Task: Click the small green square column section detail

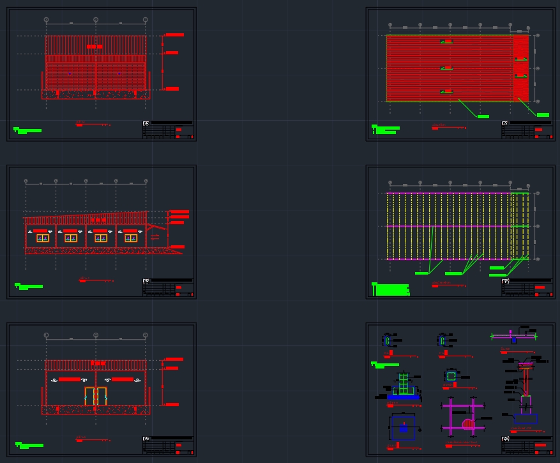Action: (x=451, y=376)
